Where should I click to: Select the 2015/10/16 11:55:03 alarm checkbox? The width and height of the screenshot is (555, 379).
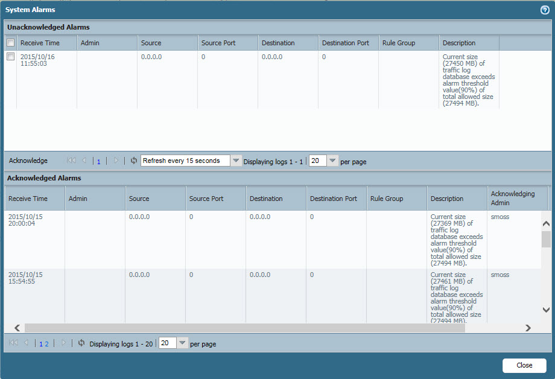point(10,57)
